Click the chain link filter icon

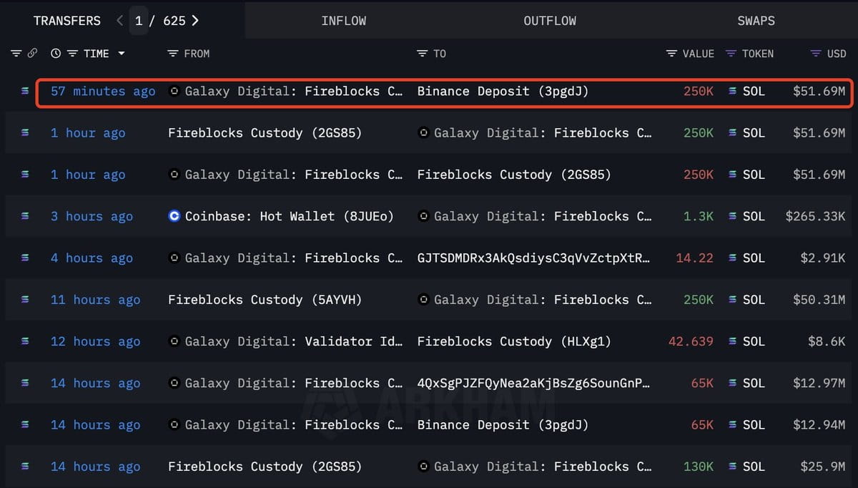tap(32, 54)
